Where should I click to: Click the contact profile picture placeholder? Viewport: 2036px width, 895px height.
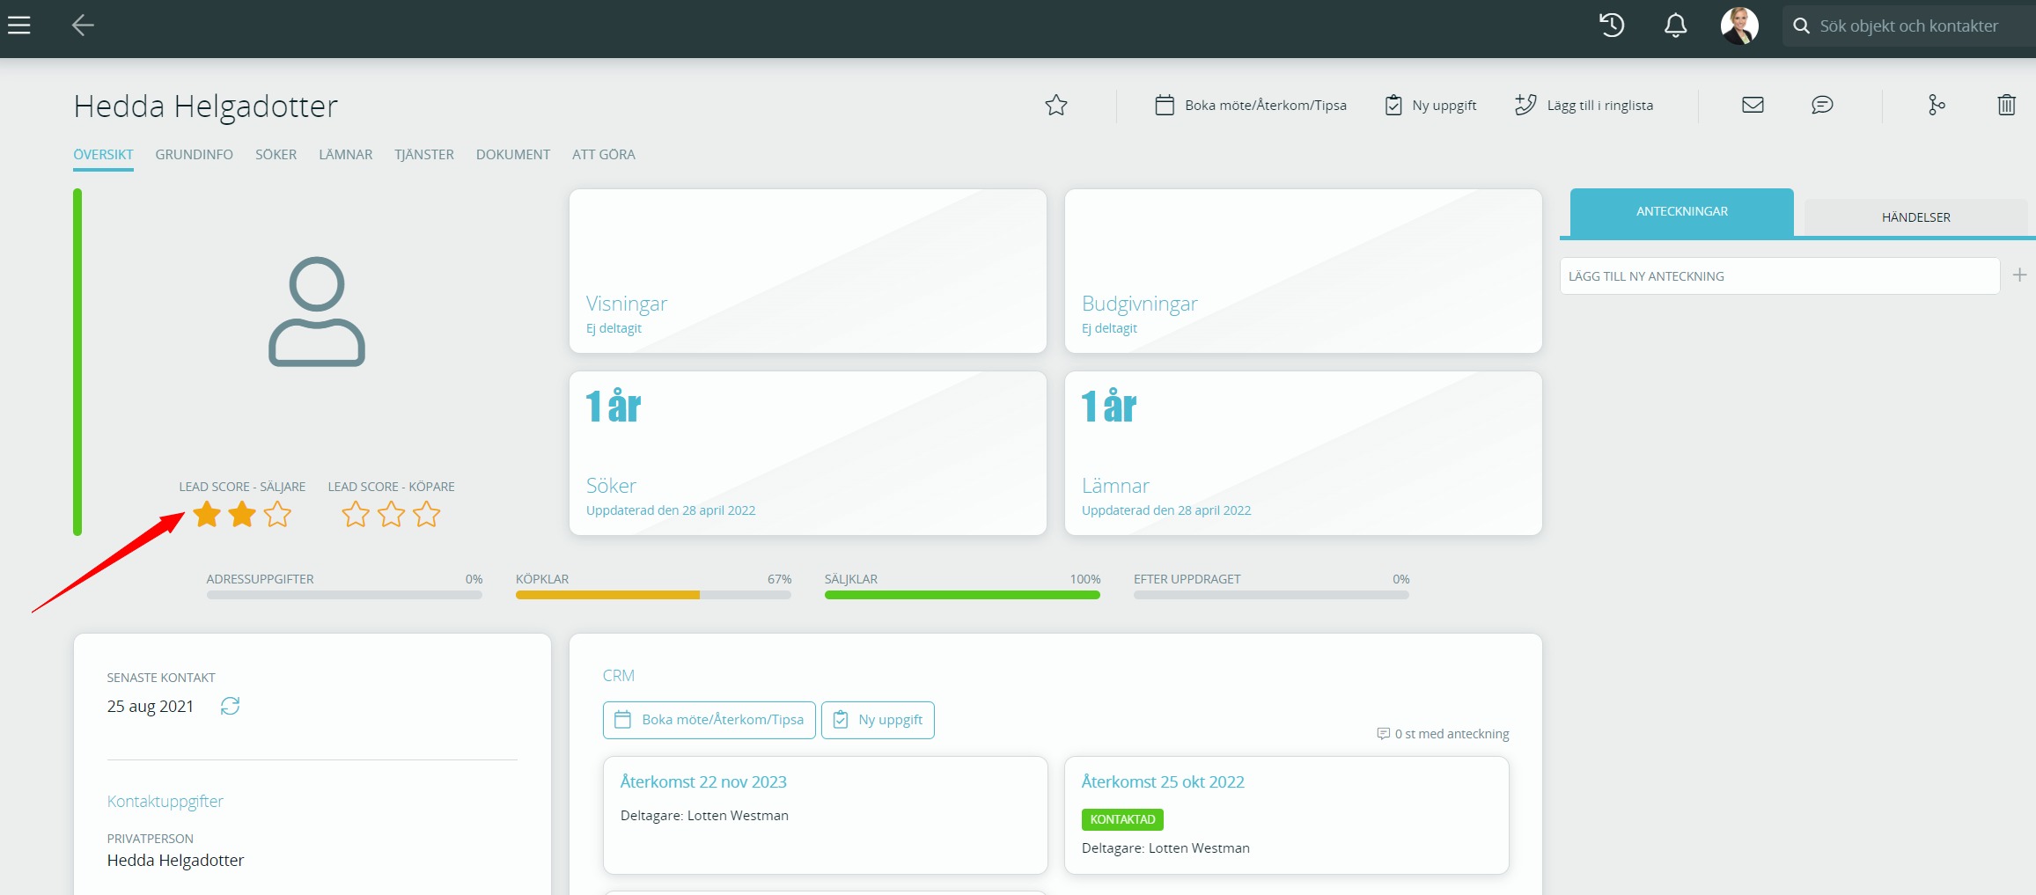coord(317,312)
